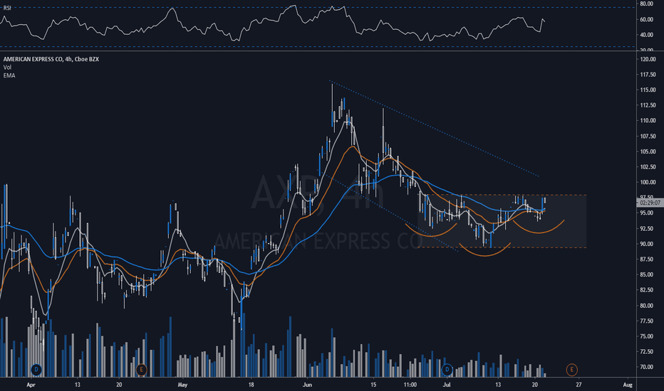664x391 pixels.
Task: Click the 15 date on time axis
Action: click(373, 385)
